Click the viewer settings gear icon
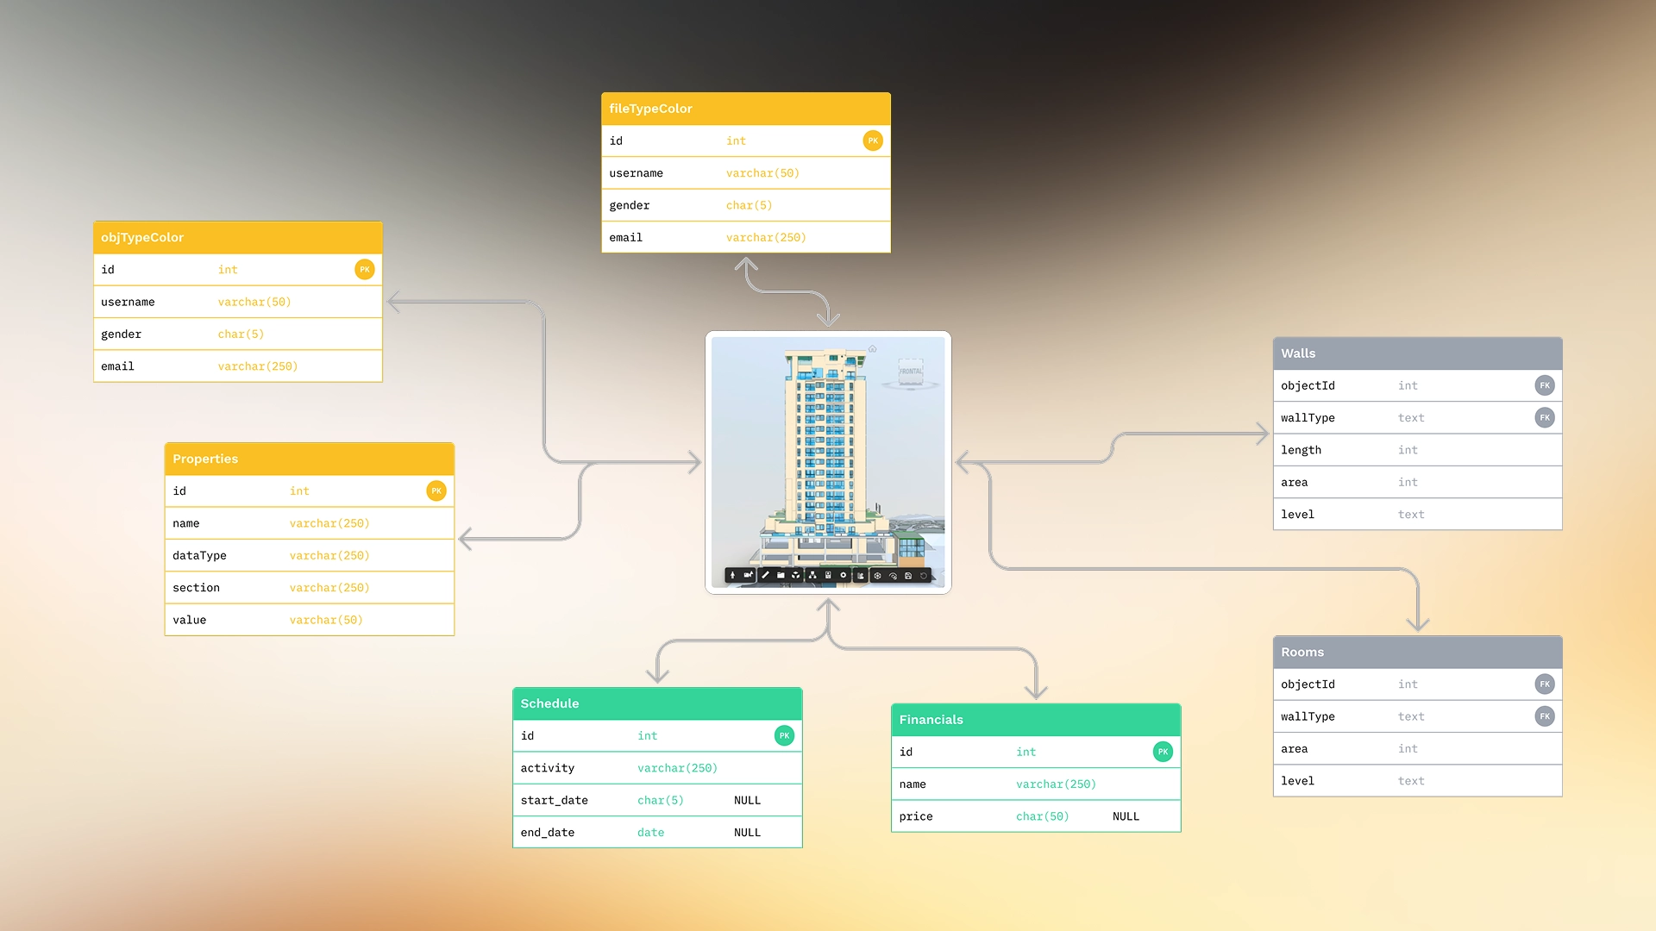 843,575
